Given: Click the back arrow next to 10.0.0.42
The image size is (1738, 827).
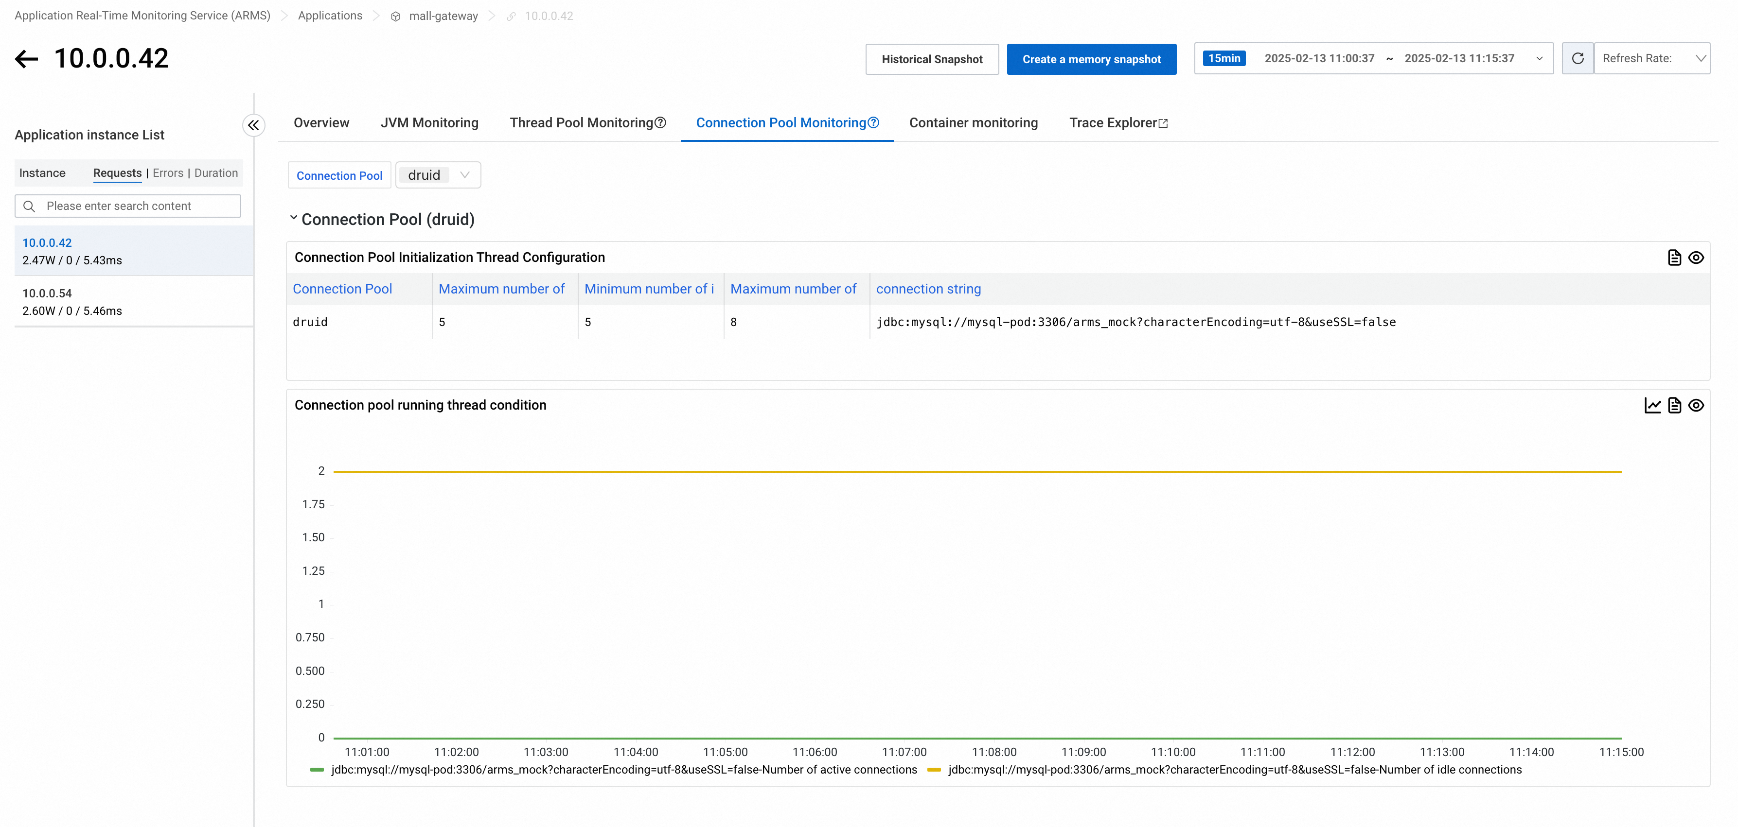Looking at the screenshot, I should point(26,59).
